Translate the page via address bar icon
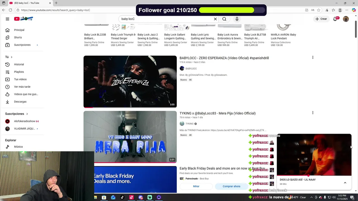The width and height of the screenshot is (358, 201). (x=313, y=10)
